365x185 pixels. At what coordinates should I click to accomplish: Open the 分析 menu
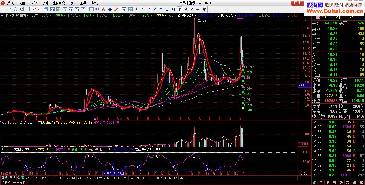pyautogui.click(x=45, y=3)
